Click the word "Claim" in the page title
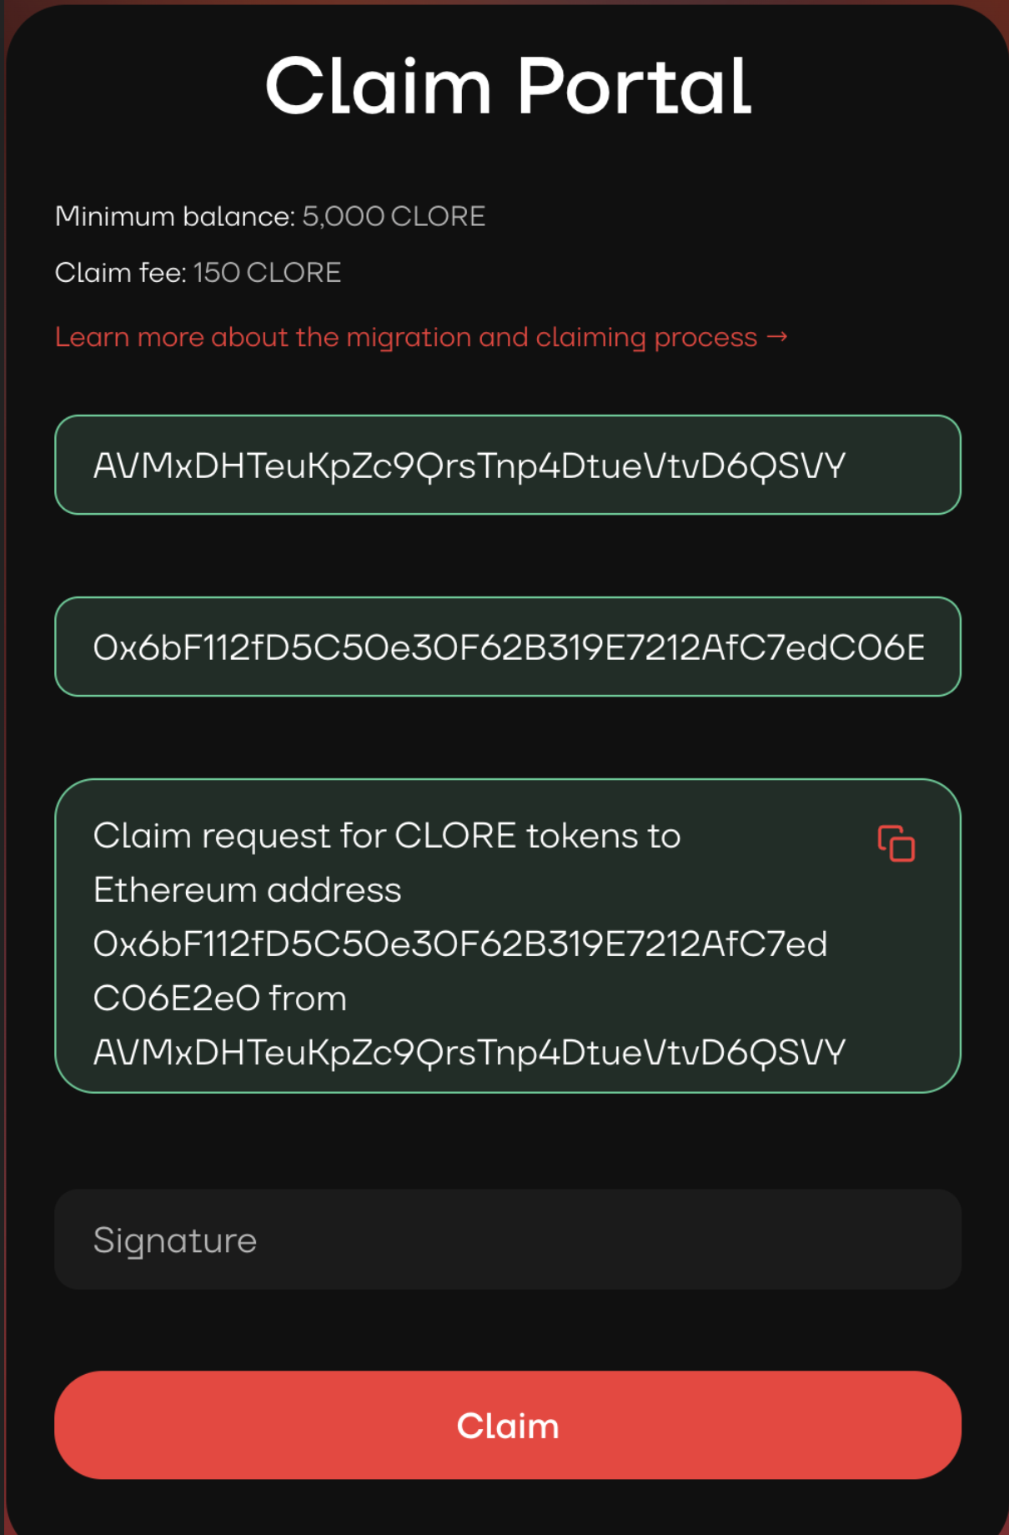Image resolution: width=1009 pixels, height=1535 pixels. [378, 86]
